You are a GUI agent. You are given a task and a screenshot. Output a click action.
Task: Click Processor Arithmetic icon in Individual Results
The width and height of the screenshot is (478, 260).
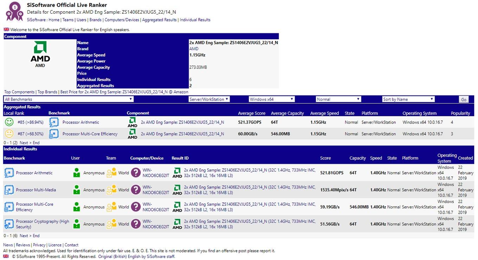tap(9, 173)
